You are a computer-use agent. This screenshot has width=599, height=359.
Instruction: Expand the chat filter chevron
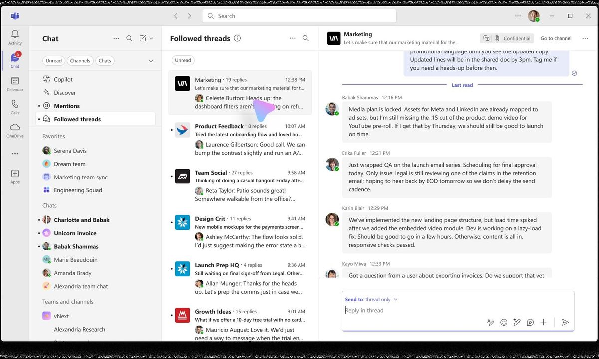151,61
